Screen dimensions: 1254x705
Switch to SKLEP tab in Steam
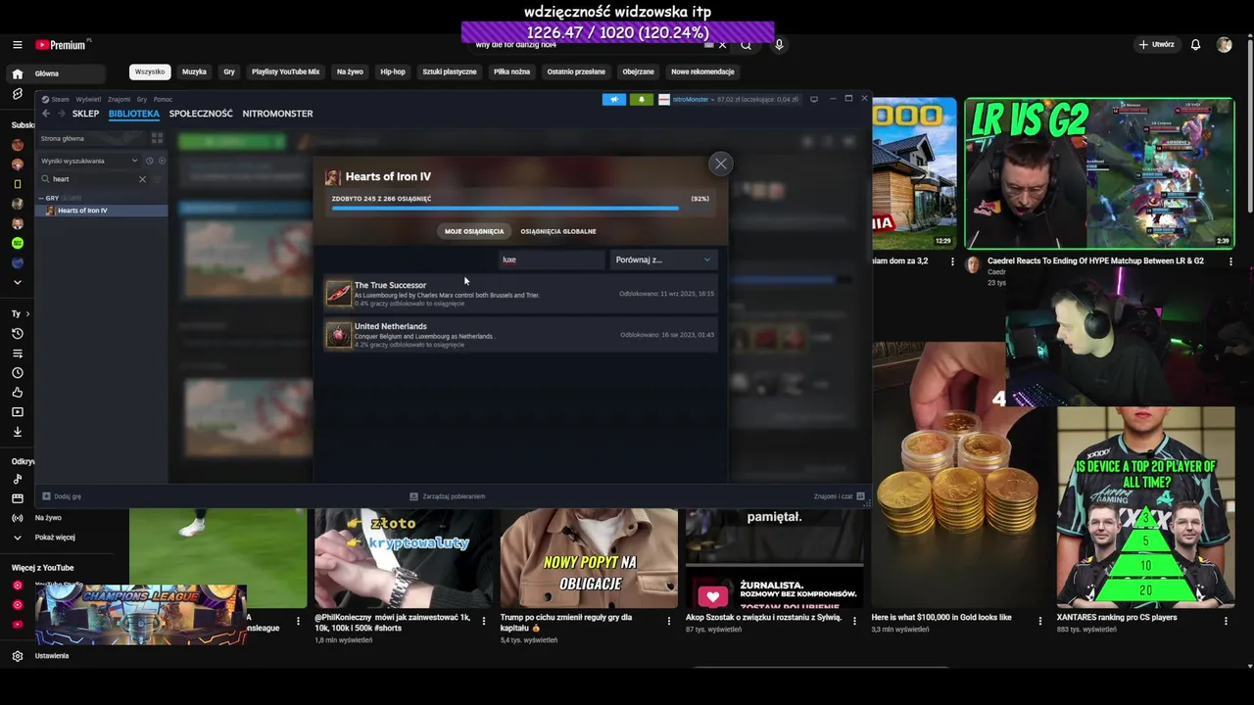pyautogui.click(x=85, y=114)
